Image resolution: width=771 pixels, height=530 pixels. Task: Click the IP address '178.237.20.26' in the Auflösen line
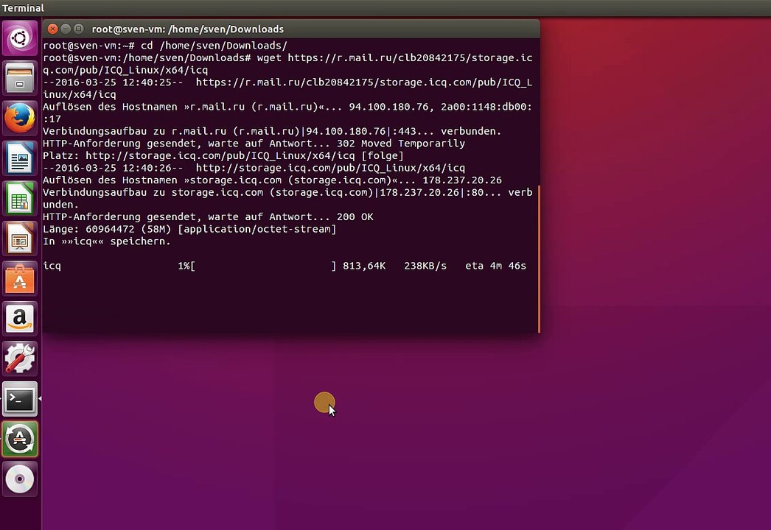point(462,180)
